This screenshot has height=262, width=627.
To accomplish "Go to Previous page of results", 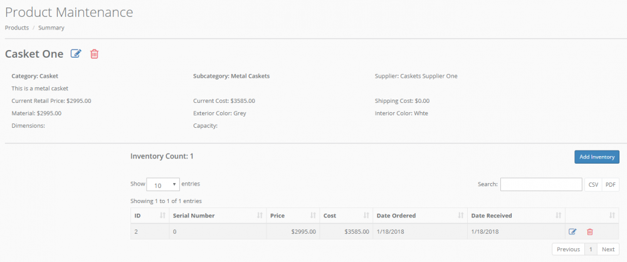I will 568,249.
